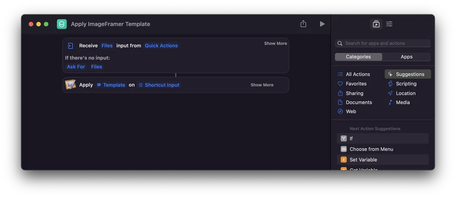Add the Set Variable suggestion
Viewport: 456px width, 198px height.
point(383,160)
